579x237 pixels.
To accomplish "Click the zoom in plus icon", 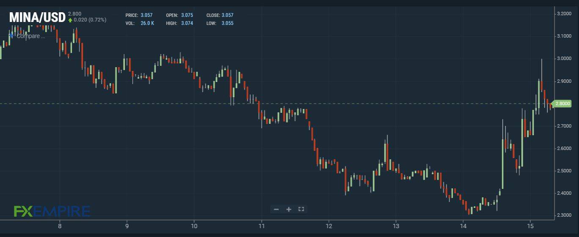I will click(289, 209).
